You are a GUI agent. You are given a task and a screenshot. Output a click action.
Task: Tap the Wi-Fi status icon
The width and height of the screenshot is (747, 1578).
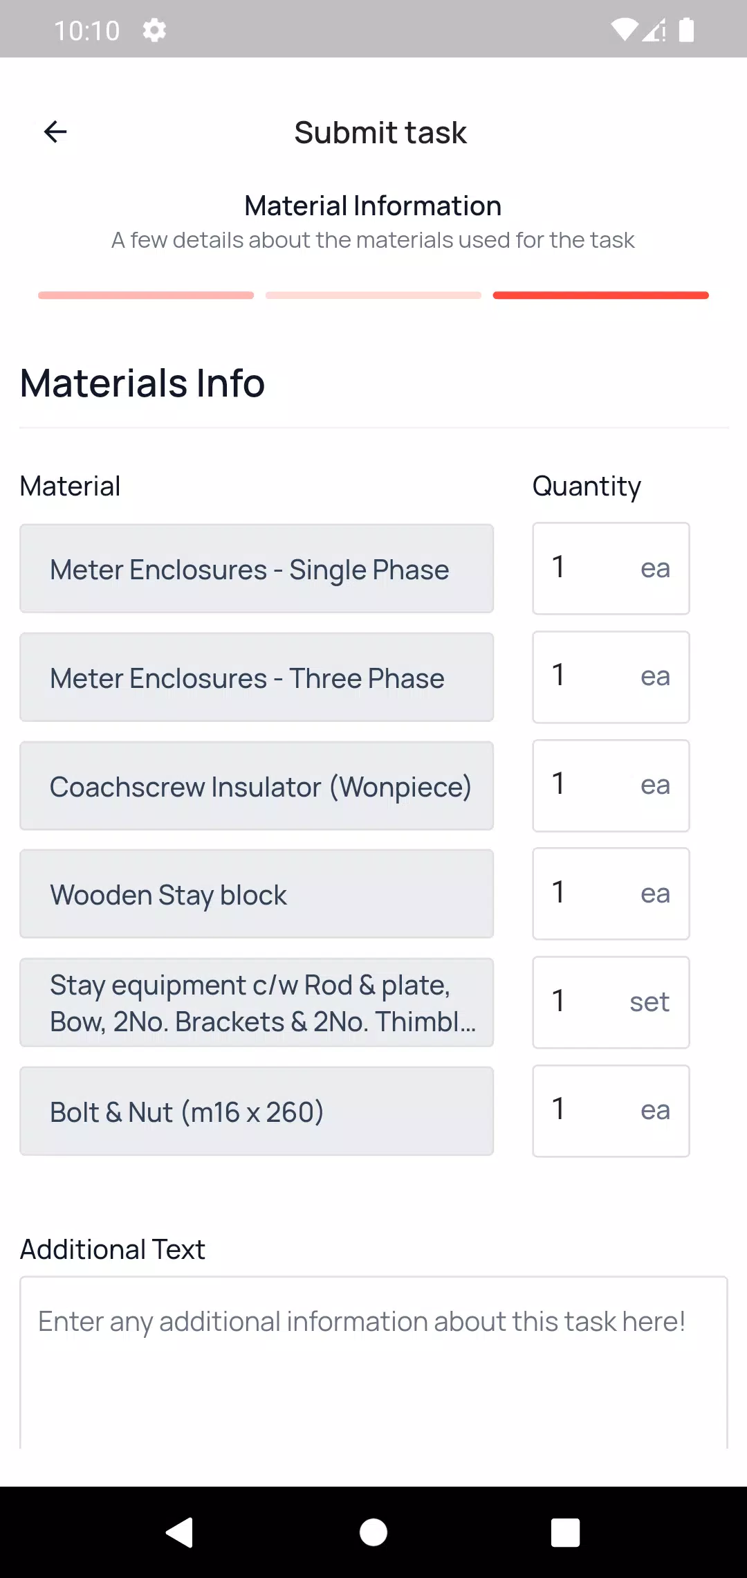click(624, 30)
